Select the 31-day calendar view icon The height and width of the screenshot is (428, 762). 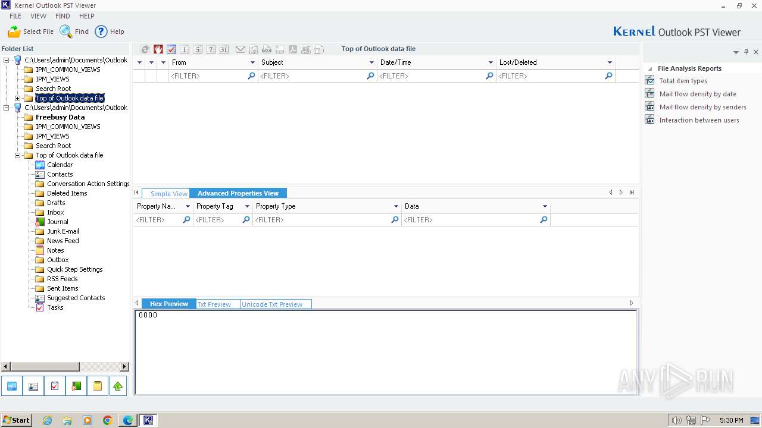pyautogui.click(x=224, y=49)
